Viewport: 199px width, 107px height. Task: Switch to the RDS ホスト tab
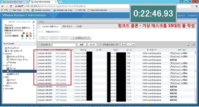67,26
